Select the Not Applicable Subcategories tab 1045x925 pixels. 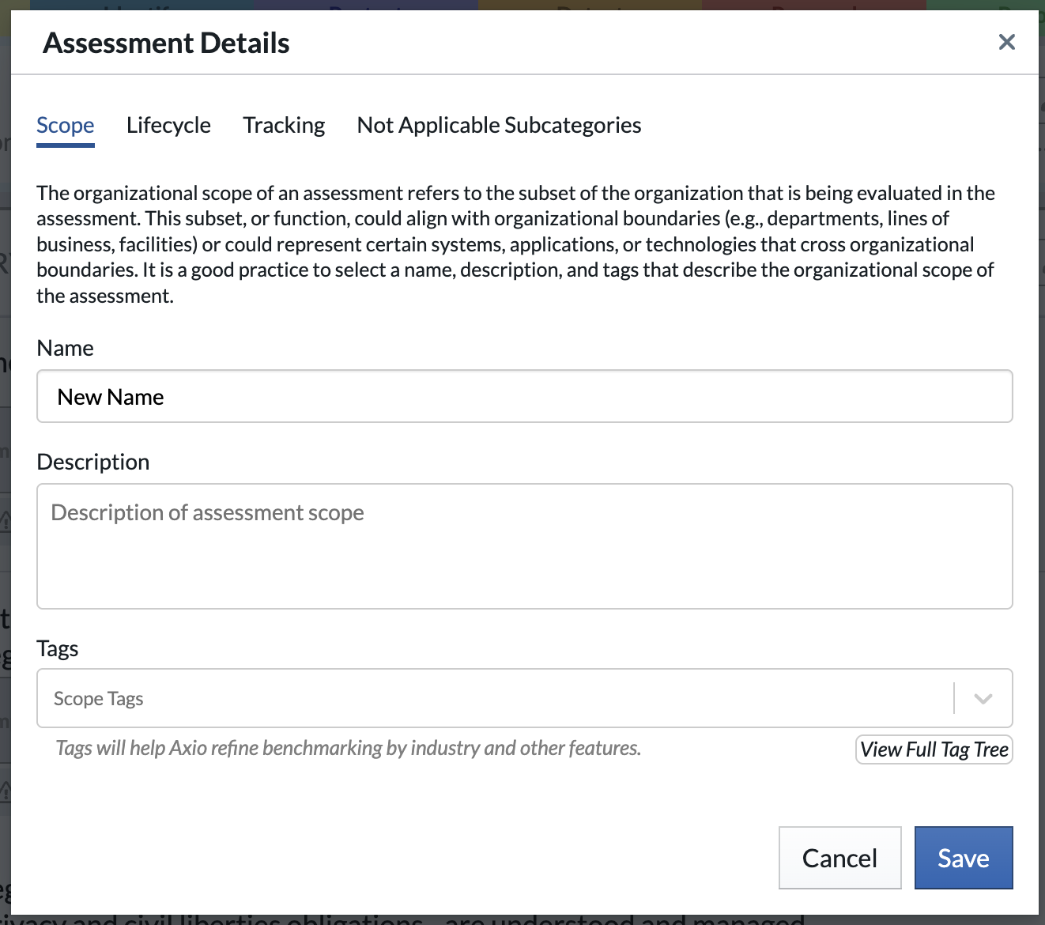(x=499, y=125)
